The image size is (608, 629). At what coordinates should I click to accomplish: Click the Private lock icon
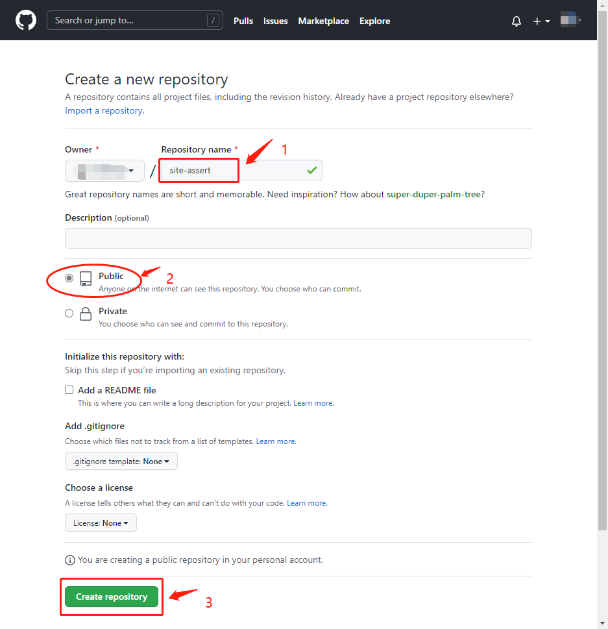[x=86, y=314]
